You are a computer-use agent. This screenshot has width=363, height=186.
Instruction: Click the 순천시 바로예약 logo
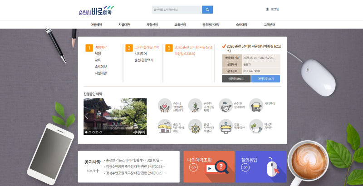[96, 10]
